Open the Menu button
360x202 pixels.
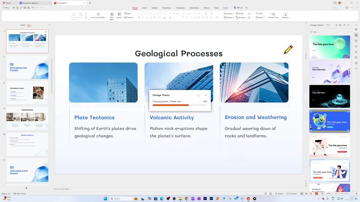pos(6,8)
